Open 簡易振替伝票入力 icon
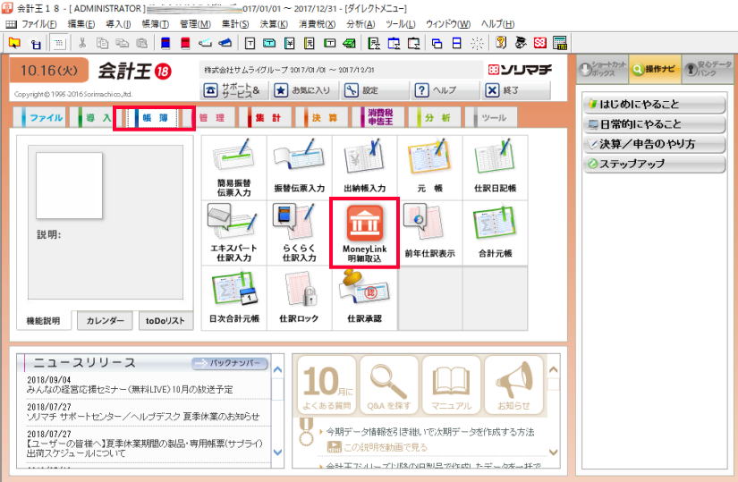The image size is (738, 482). pos(233,167)
